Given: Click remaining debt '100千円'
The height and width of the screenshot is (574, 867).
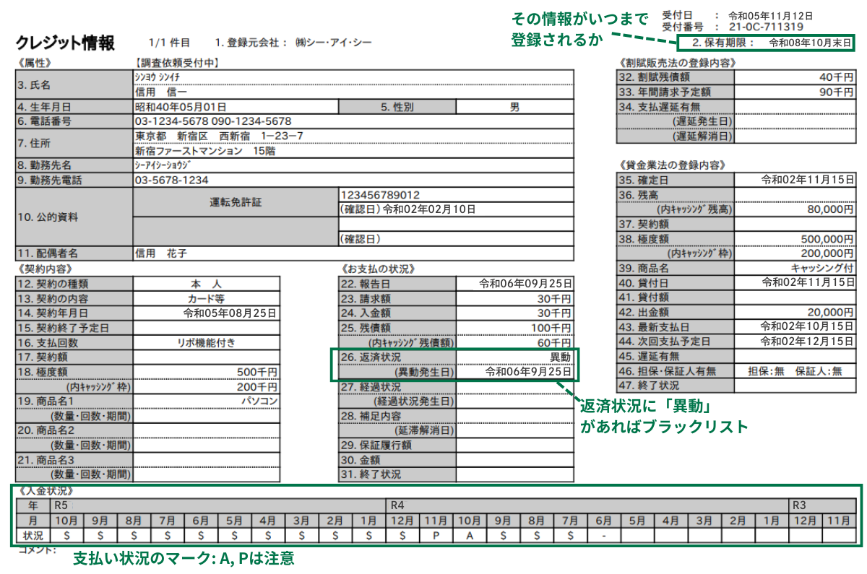Looking at the screenshot, I should pyautogui.click(x=552, y=328).
